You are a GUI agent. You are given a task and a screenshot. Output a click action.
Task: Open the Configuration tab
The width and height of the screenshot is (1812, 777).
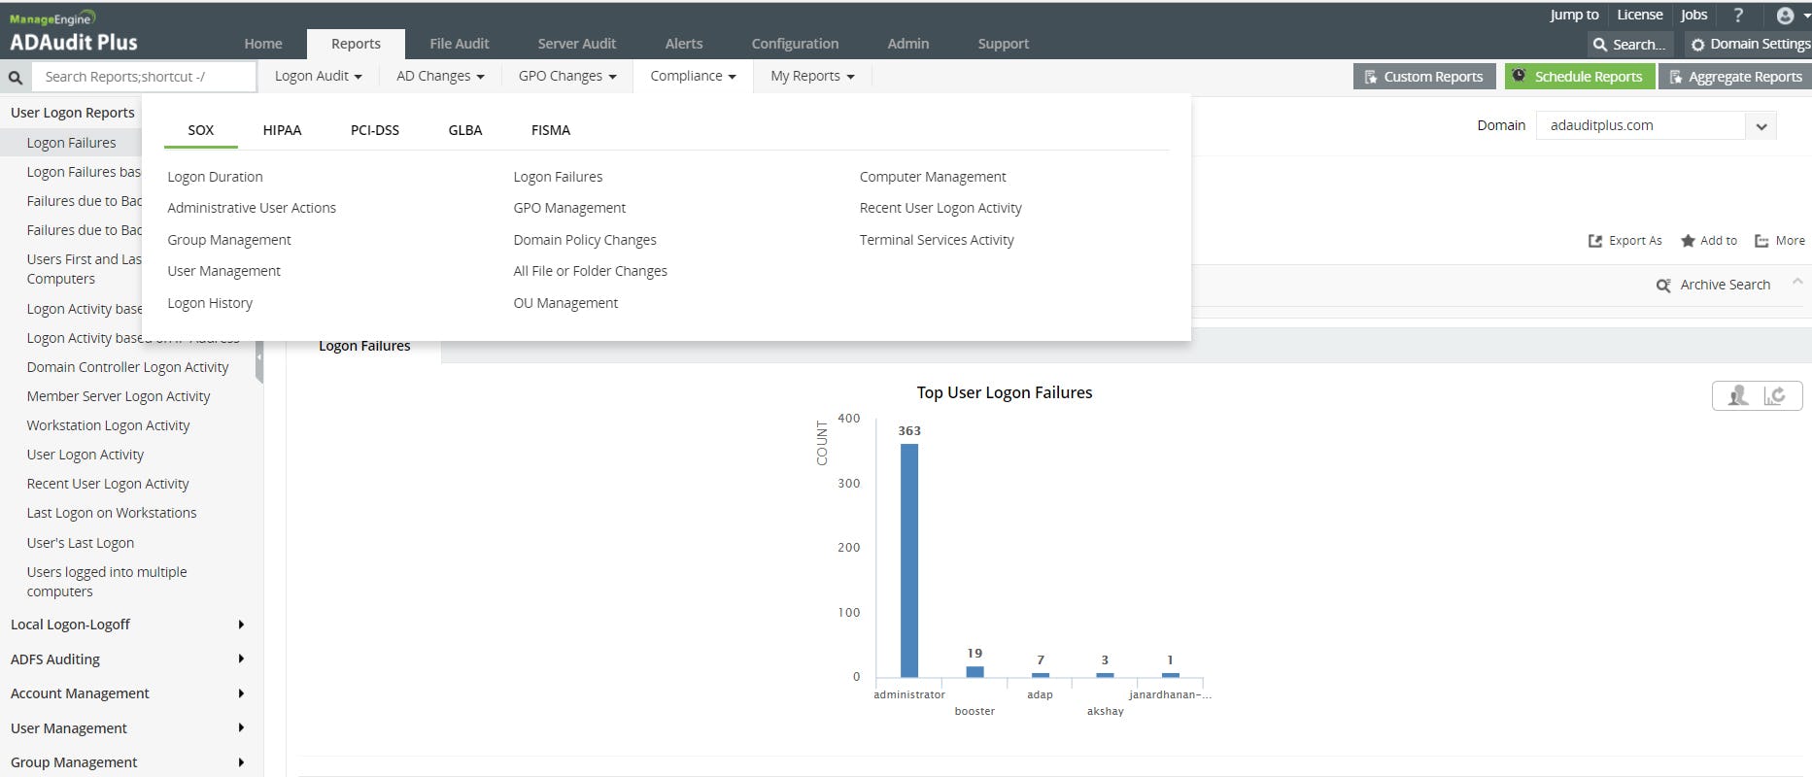pyautogui.click(x=795, y=44)
